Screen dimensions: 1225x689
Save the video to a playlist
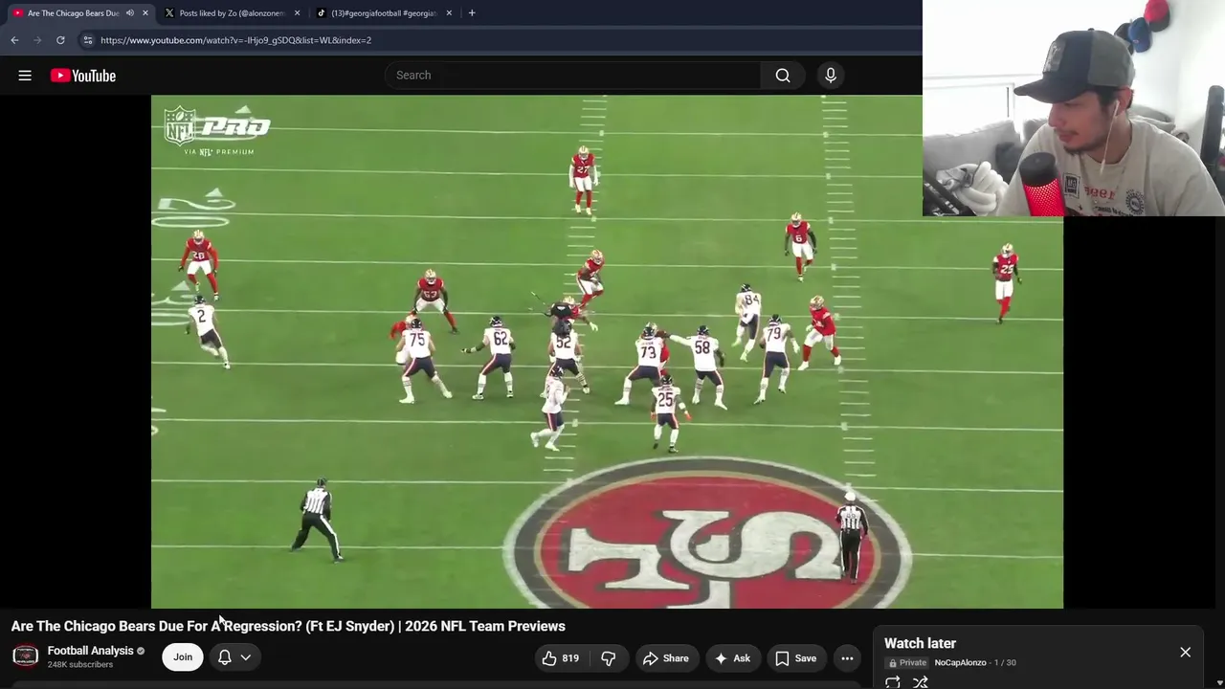click(x=796, y=658)
